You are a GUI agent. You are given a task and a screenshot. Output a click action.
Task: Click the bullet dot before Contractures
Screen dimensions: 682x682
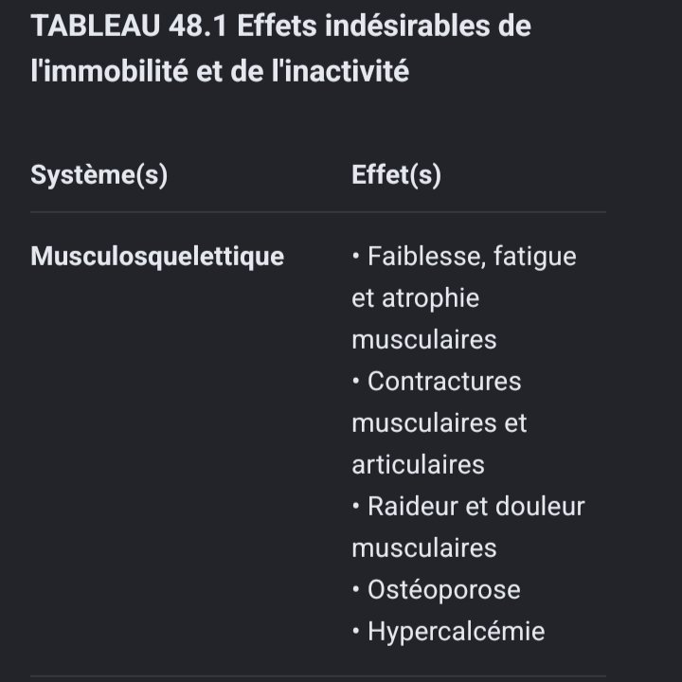pyautogui.click(x=356, y=382)
